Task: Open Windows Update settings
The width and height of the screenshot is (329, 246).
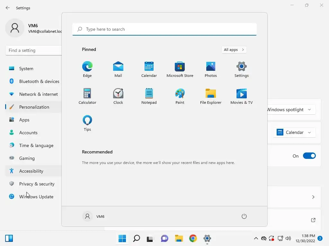Action: coord(33,197)
